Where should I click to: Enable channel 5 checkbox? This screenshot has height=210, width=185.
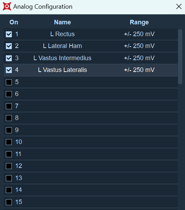pyautogui.click(x=9, y=82)
